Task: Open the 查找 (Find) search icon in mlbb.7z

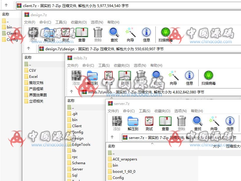Action: (x=156, y=76)
